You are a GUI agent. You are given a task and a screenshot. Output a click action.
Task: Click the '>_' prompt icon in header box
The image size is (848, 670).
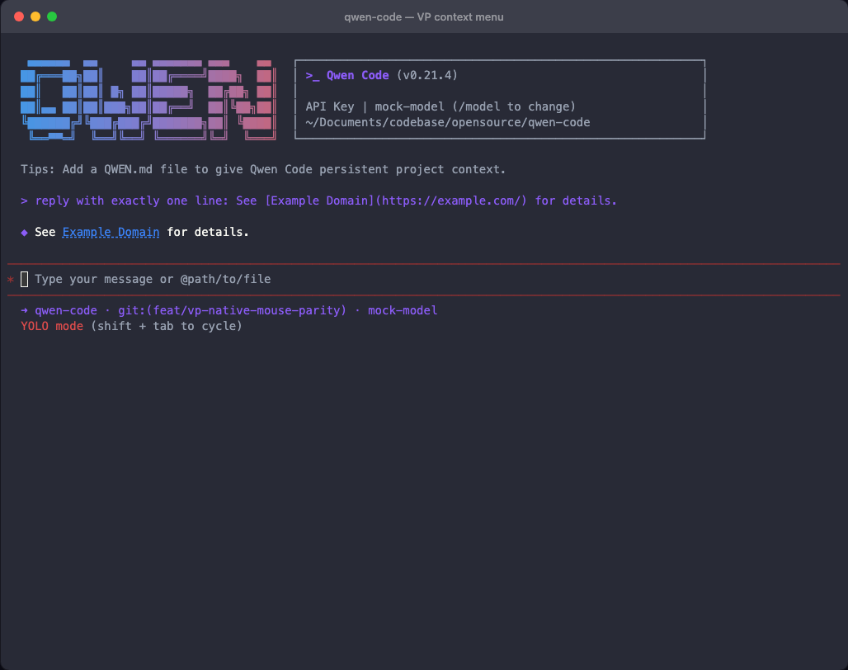(313, 76)
